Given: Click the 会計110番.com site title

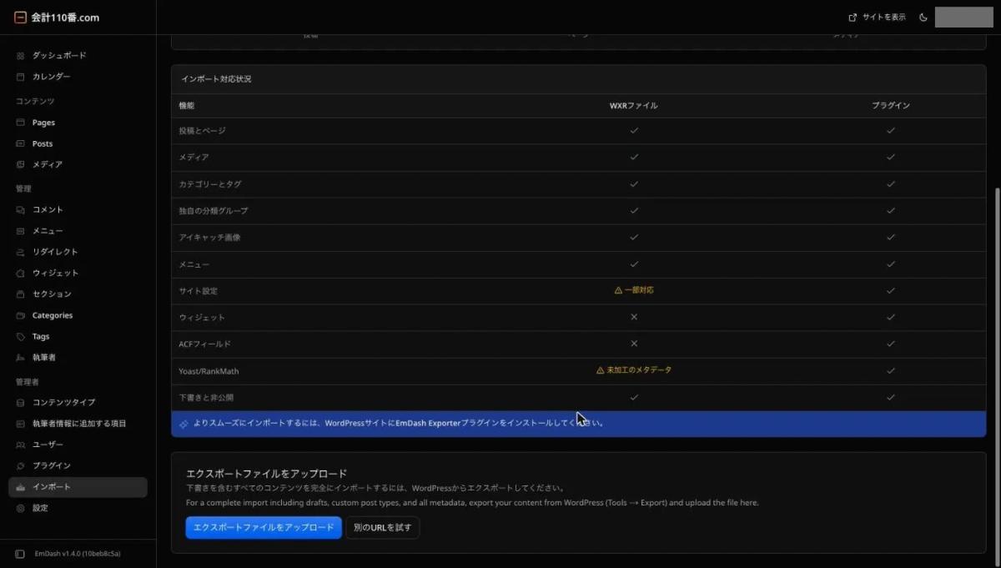Looking at the screenshot, I should pos(65,17).
